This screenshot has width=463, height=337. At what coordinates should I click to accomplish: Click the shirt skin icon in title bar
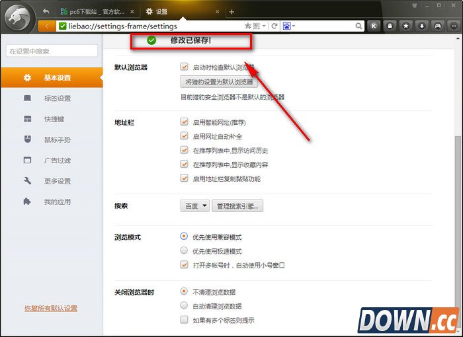pyautogui.click(x=415, y=5)
